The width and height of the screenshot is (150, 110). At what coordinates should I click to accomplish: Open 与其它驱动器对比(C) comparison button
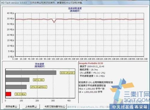55,107
